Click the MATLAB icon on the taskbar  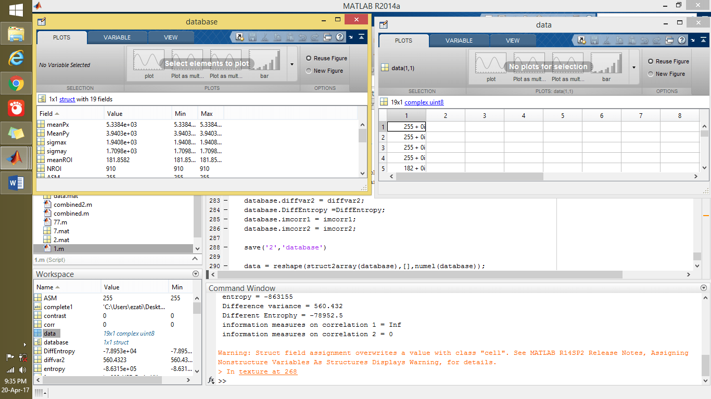tap(16, 157)
